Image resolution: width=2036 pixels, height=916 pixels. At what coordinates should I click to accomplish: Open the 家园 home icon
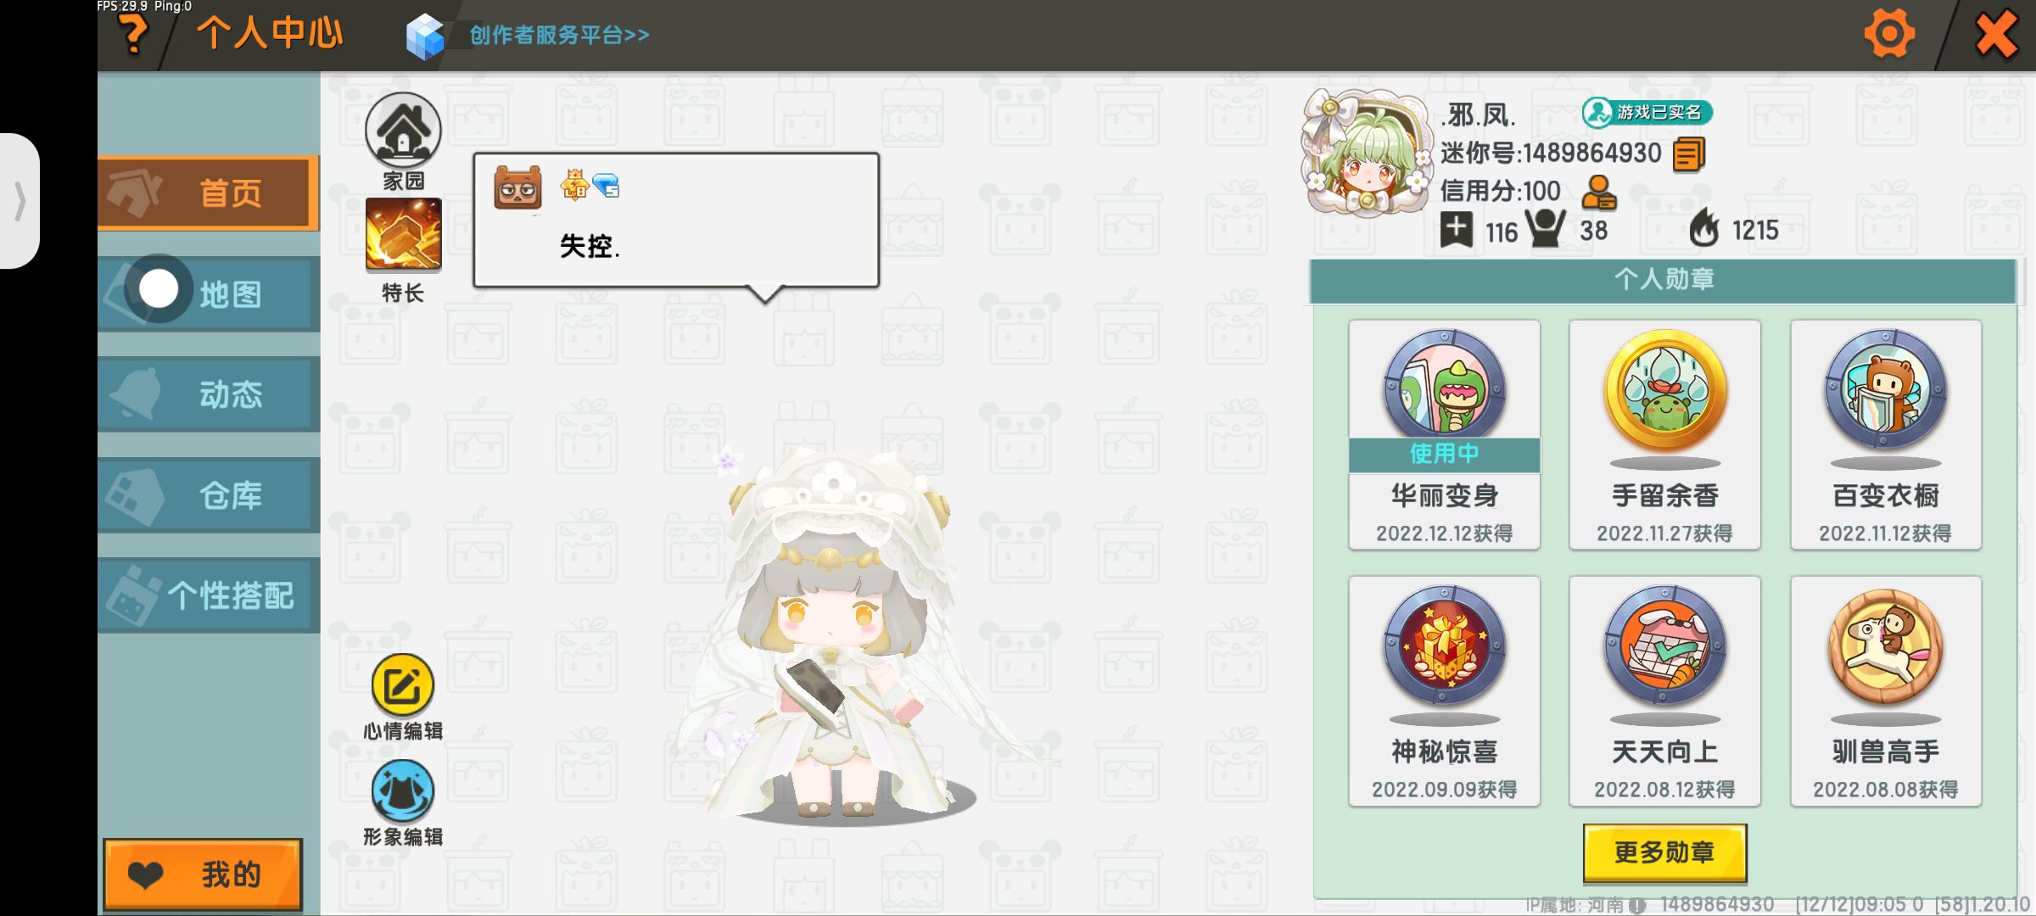pos(403,131)
